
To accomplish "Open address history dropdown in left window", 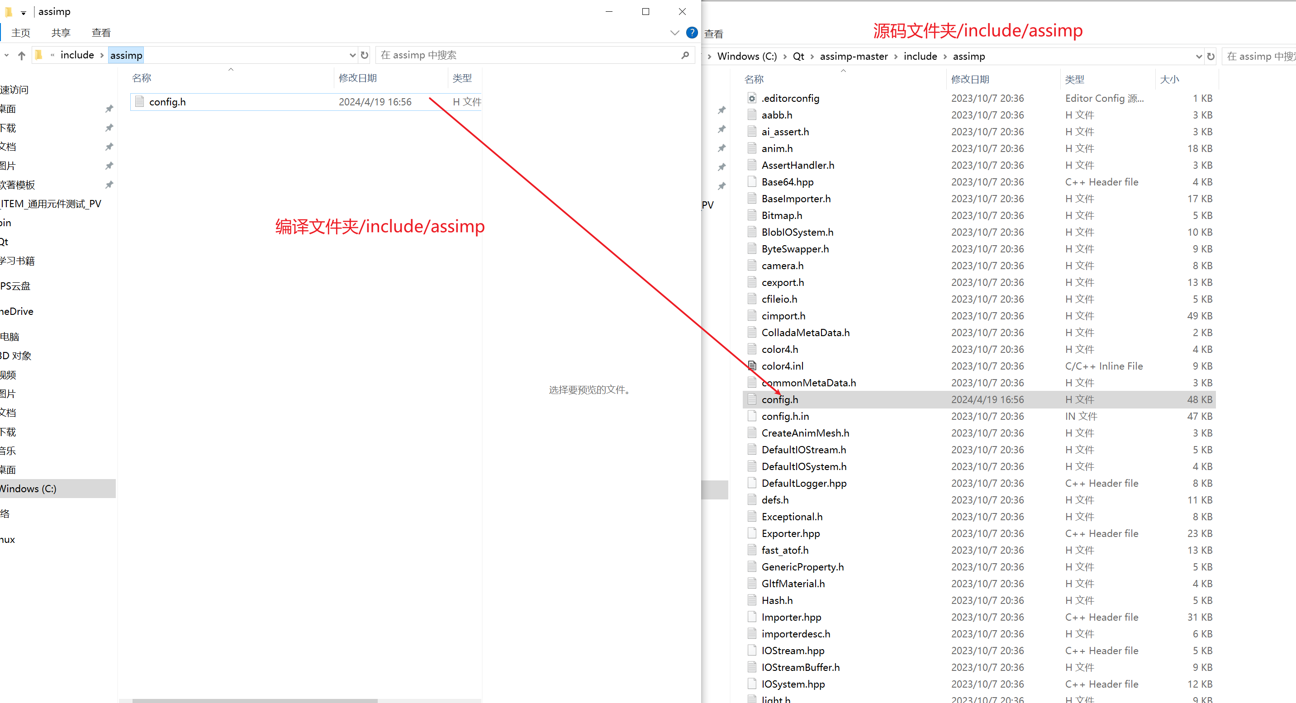I will coord(352,55).
